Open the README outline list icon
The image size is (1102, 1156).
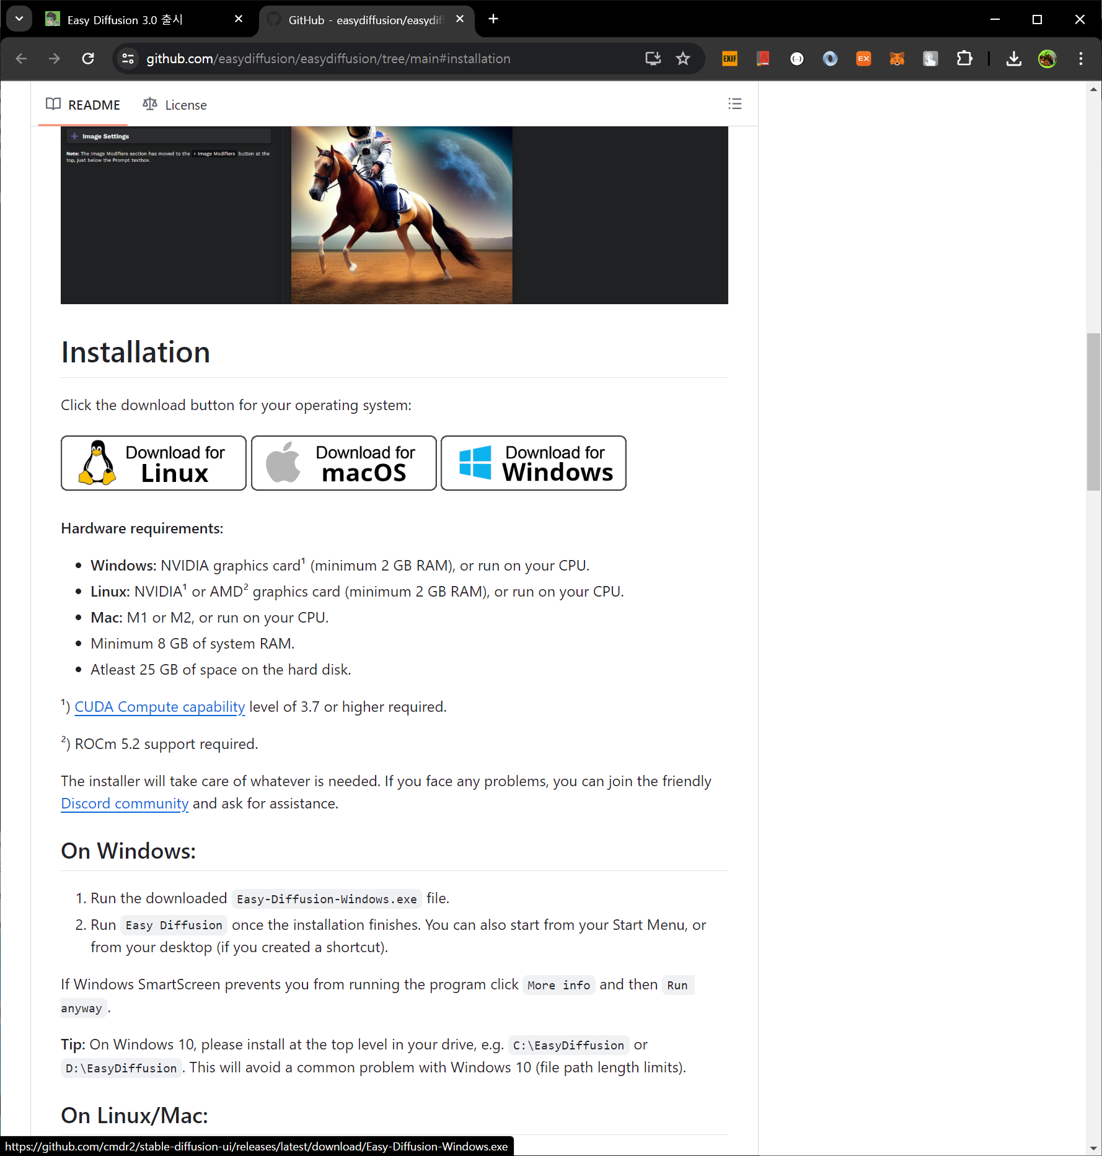[x=735, y=104]
